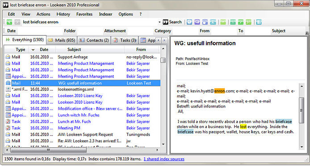Image resolution: width=310 pixels, height=166 pixels.
Task: Click the 'WG: usefull information' preview heading
Action: [x=205, y=43]
